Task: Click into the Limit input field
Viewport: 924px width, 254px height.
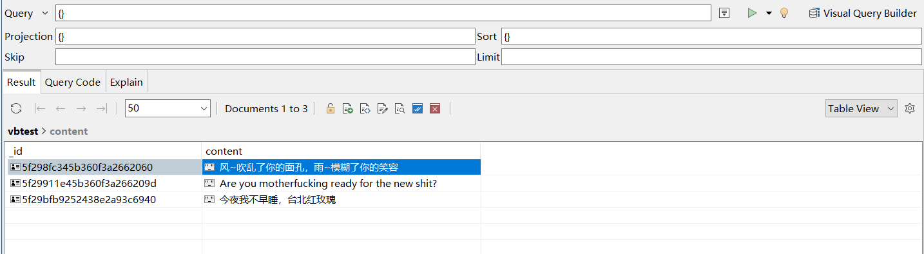Action: tap(711, 57)
